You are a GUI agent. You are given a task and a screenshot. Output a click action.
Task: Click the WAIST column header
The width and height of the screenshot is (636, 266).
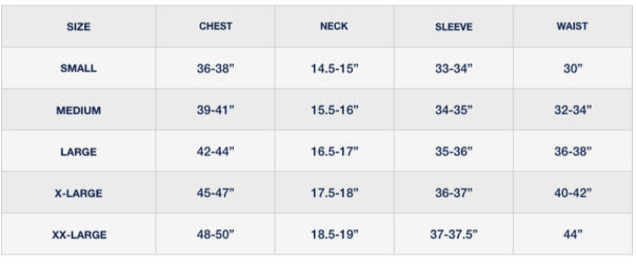tap(572, 26)
